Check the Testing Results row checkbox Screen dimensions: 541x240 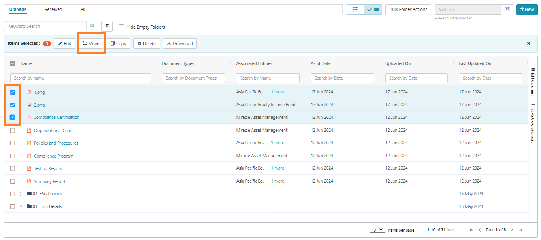click(13, 168)
